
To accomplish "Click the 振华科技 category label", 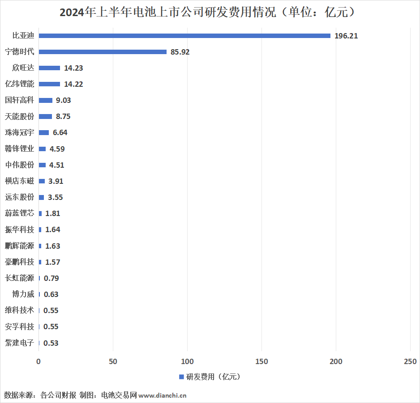I will tap(20, 229).
